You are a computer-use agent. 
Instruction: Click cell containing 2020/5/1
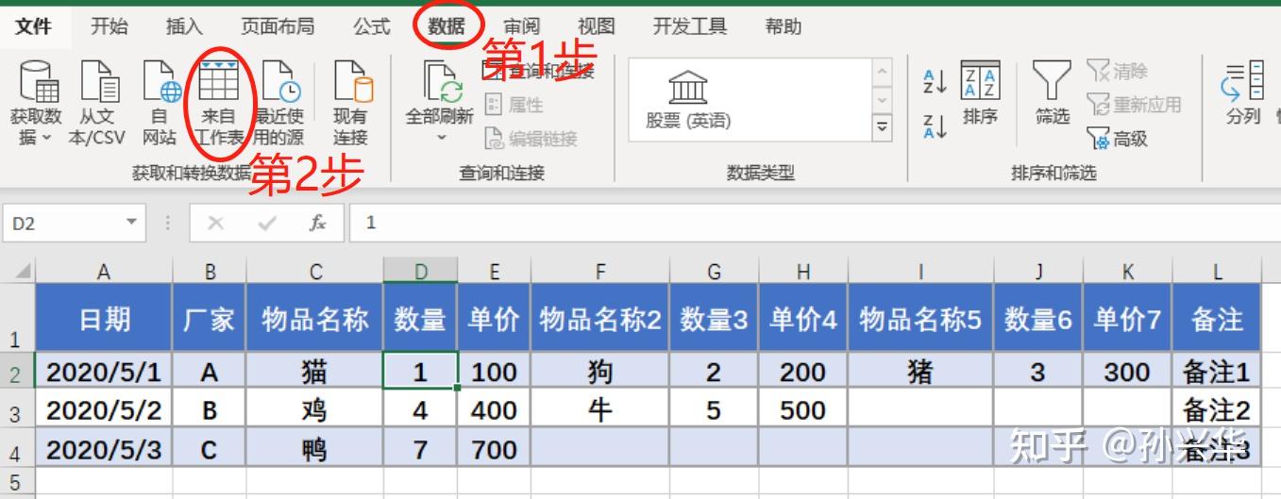104,372
